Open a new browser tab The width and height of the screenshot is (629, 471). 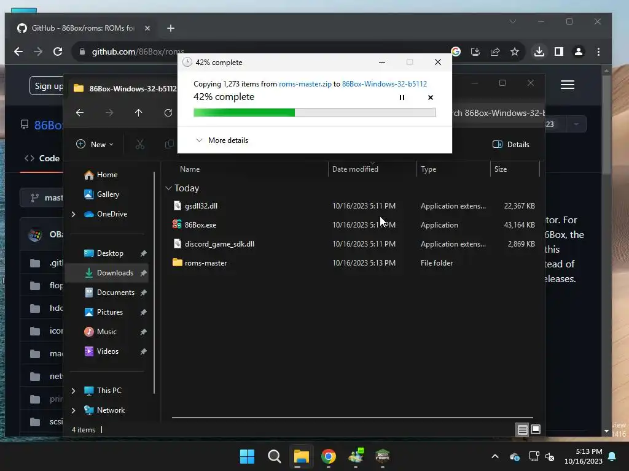point(171,28)
